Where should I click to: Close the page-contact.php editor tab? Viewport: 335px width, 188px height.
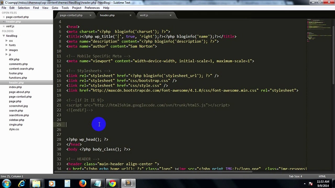click(91, 15)
